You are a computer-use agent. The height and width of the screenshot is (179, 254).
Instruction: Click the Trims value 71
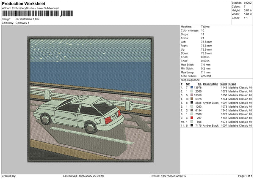coord(202,38)
